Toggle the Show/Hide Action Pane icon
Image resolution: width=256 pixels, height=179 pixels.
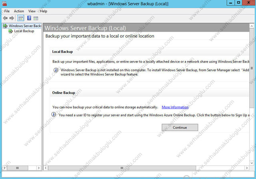coord(36,18)
